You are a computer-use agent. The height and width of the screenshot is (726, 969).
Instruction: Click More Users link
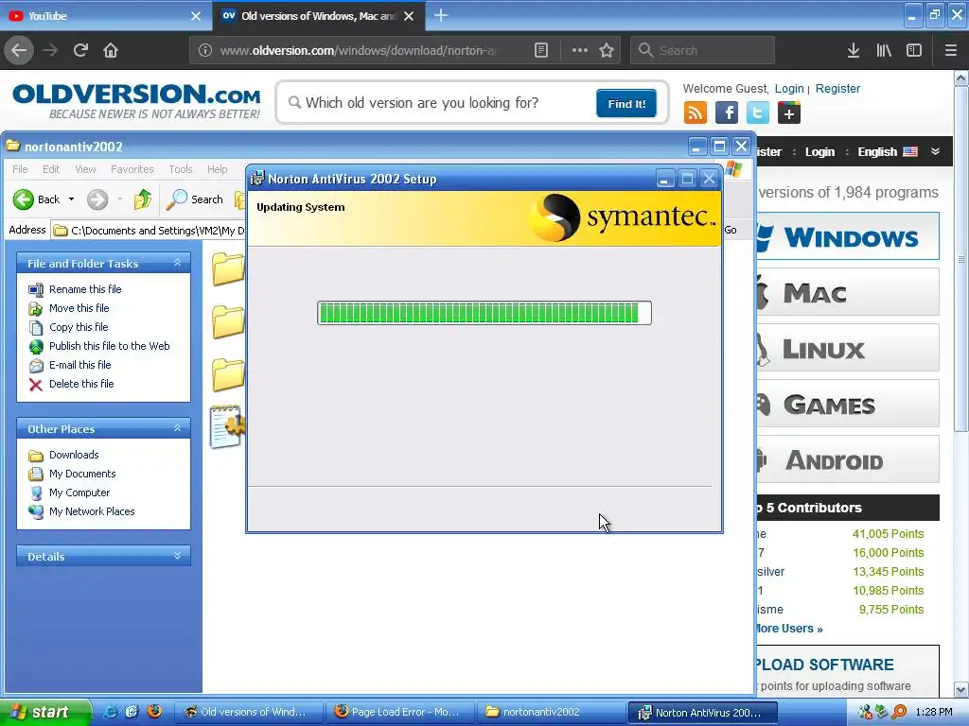790,629
